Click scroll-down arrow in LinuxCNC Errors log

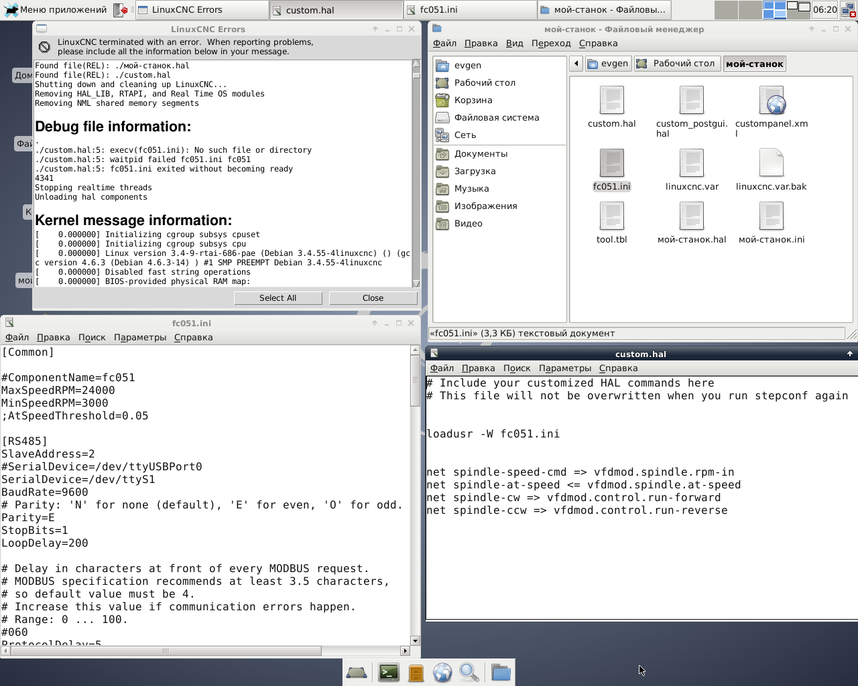coord(416,283)
